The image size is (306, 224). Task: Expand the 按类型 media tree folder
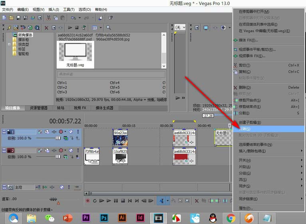tap(9, 44)
